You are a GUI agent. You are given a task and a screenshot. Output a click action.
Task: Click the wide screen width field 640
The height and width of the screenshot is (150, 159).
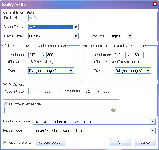[34, 55]
